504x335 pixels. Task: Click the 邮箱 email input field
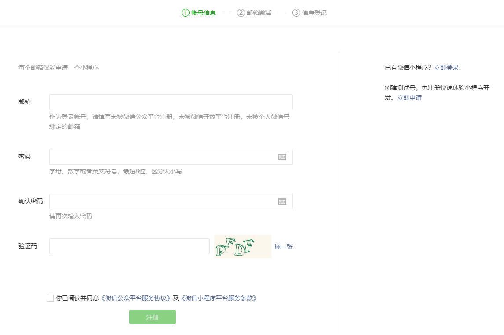pyautogui.click(x=171, y=102)
